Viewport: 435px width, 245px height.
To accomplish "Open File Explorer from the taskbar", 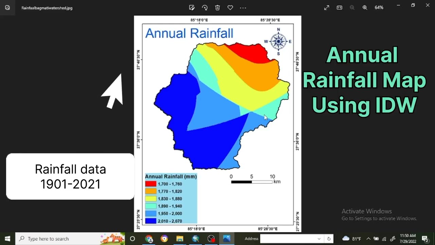I will point(180,239).
